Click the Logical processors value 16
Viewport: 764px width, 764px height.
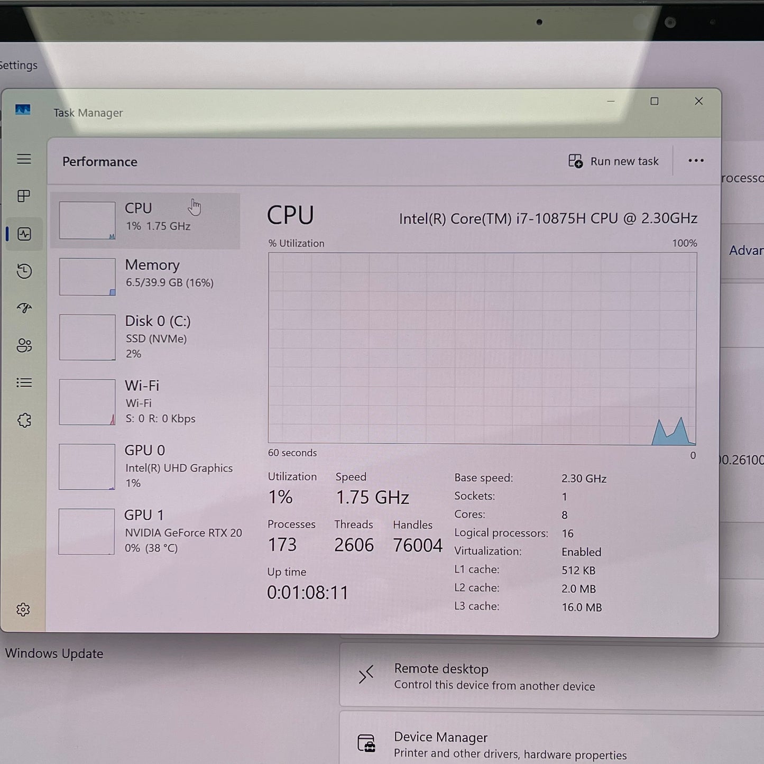567,533
